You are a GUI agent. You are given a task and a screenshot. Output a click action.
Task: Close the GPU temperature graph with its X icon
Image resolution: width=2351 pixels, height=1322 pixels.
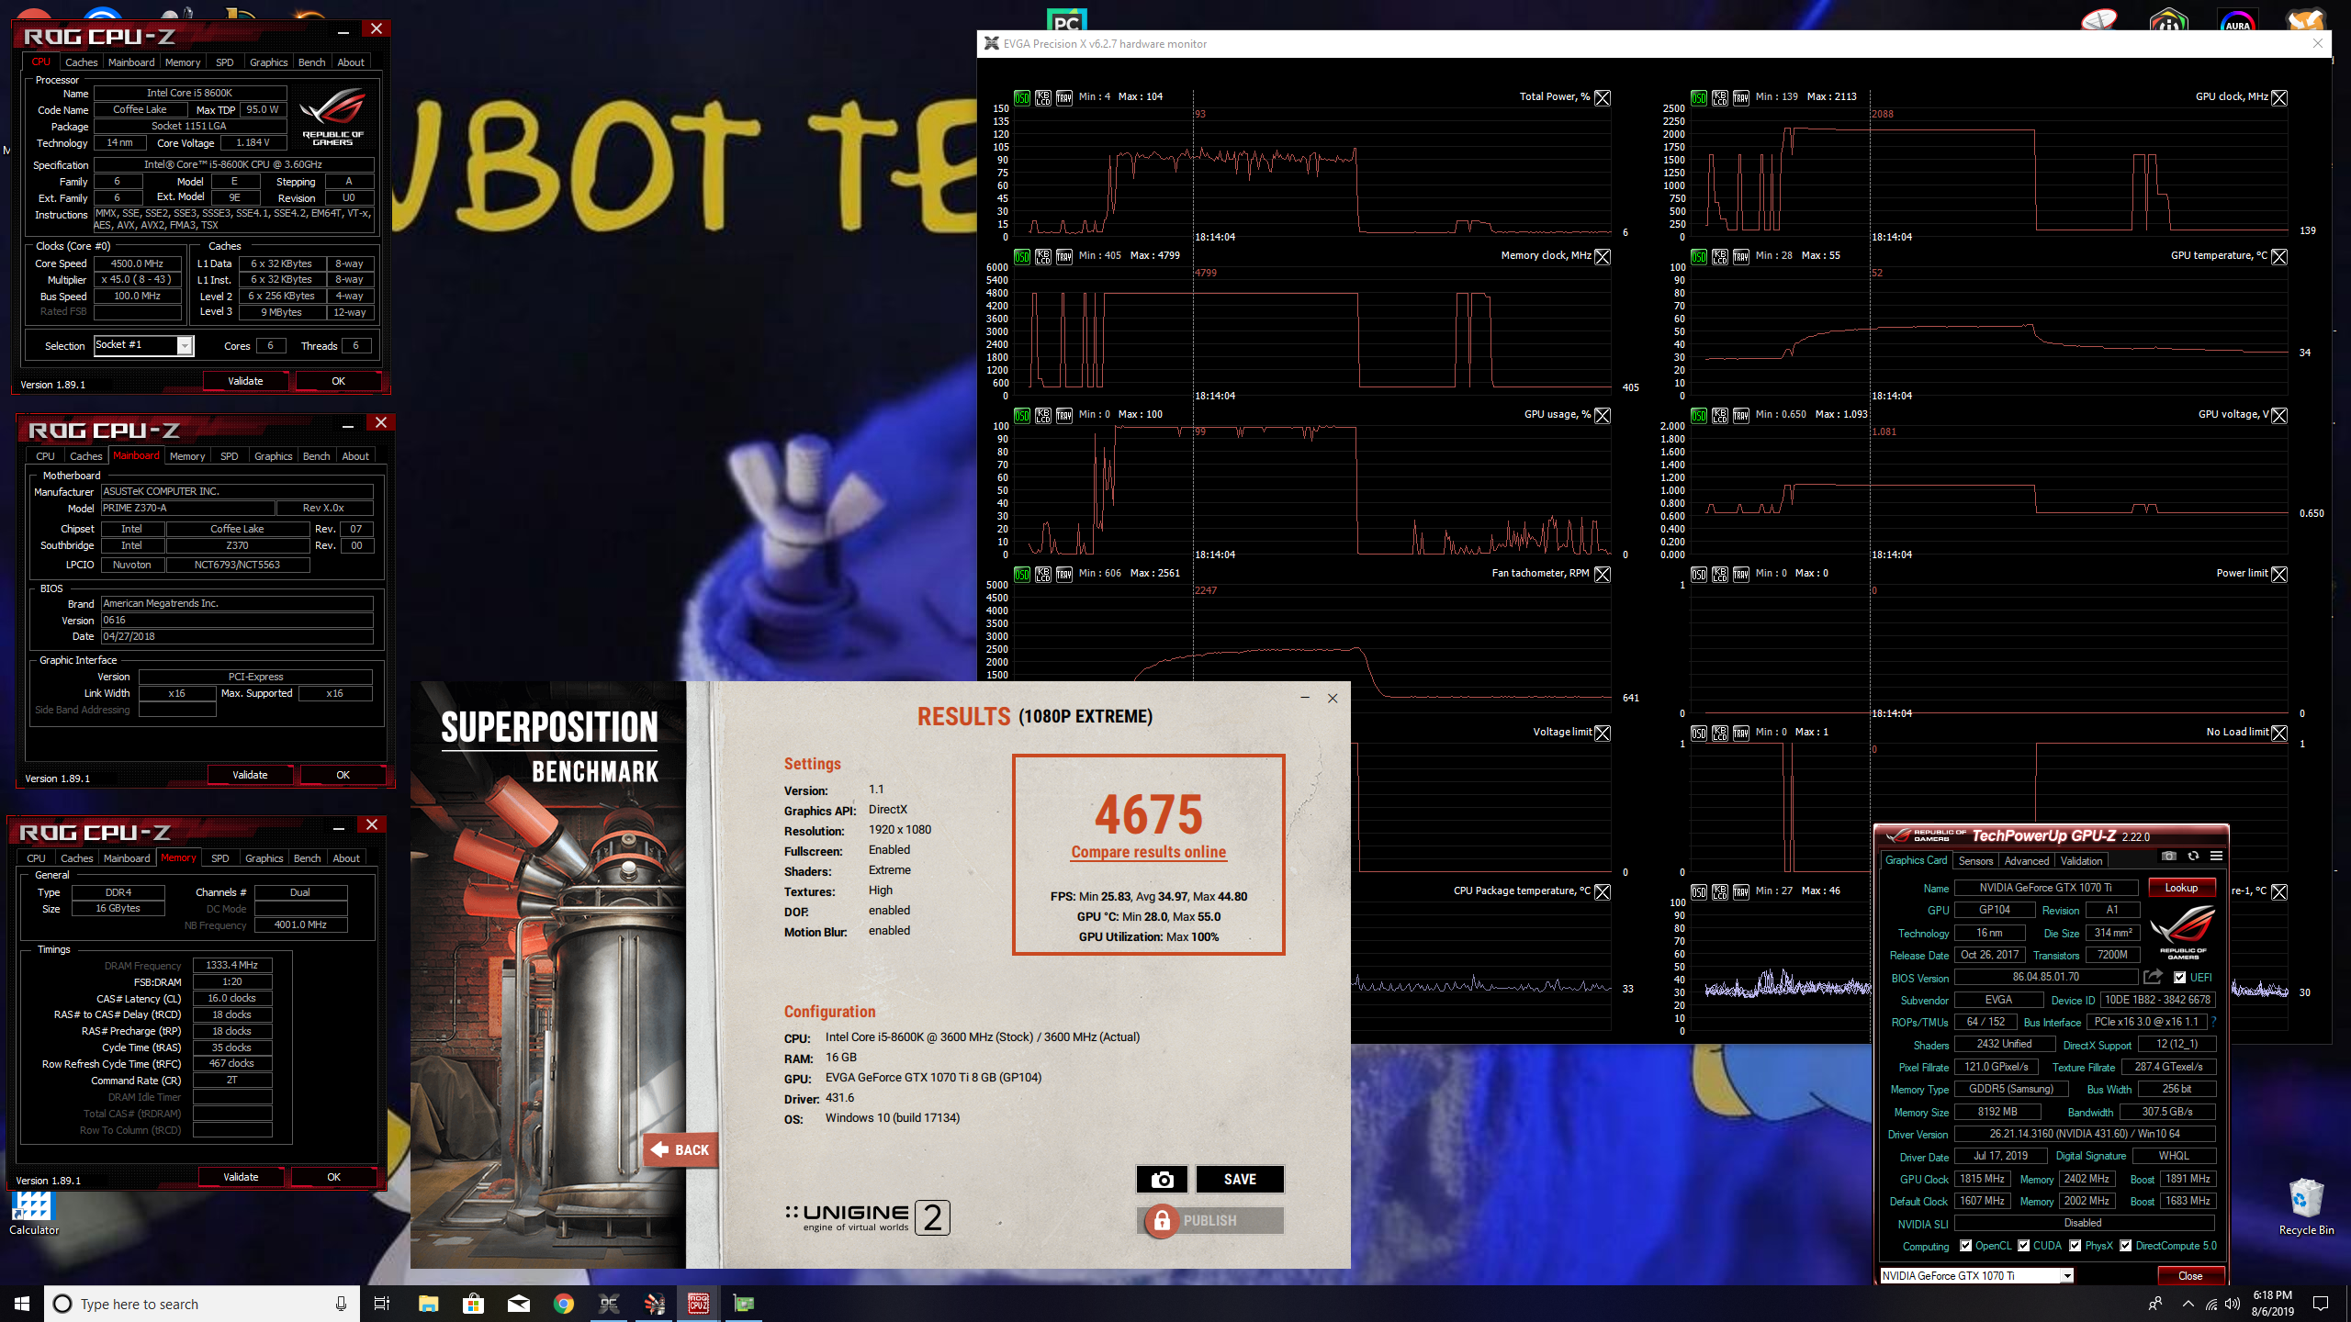pyautogui.click(x=2279, y=256)
